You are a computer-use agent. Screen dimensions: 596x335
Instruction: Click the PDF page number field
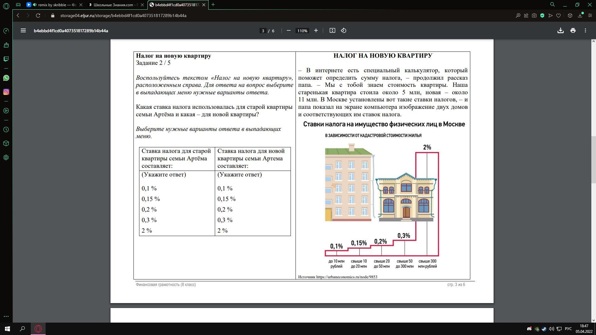263,31
